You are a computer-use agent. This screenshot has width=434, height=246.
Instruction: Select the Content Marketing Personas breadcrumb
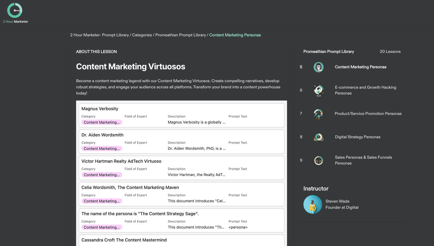pyautogui.click(x=235, y=35)
